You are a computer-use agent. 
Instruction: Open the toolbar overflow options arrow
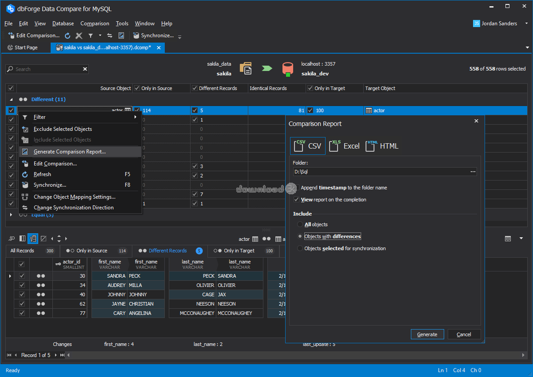coord(179,37)
